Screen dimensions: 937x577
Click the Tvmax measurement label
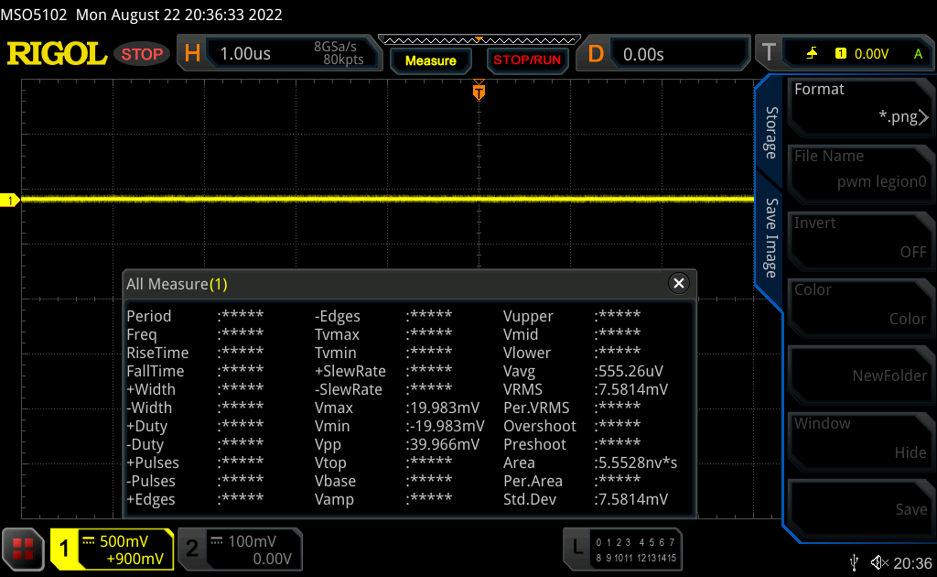[x=338, y=335]
